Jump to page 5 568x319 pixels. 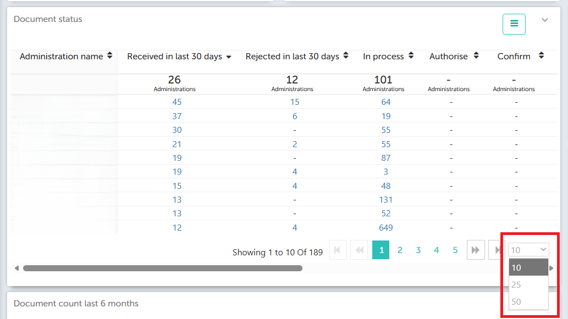455,250
